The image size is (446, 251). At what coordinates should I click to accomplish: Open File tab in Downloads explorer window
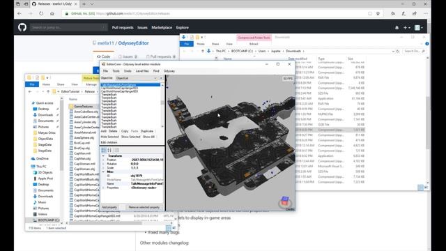coord(187,44)
